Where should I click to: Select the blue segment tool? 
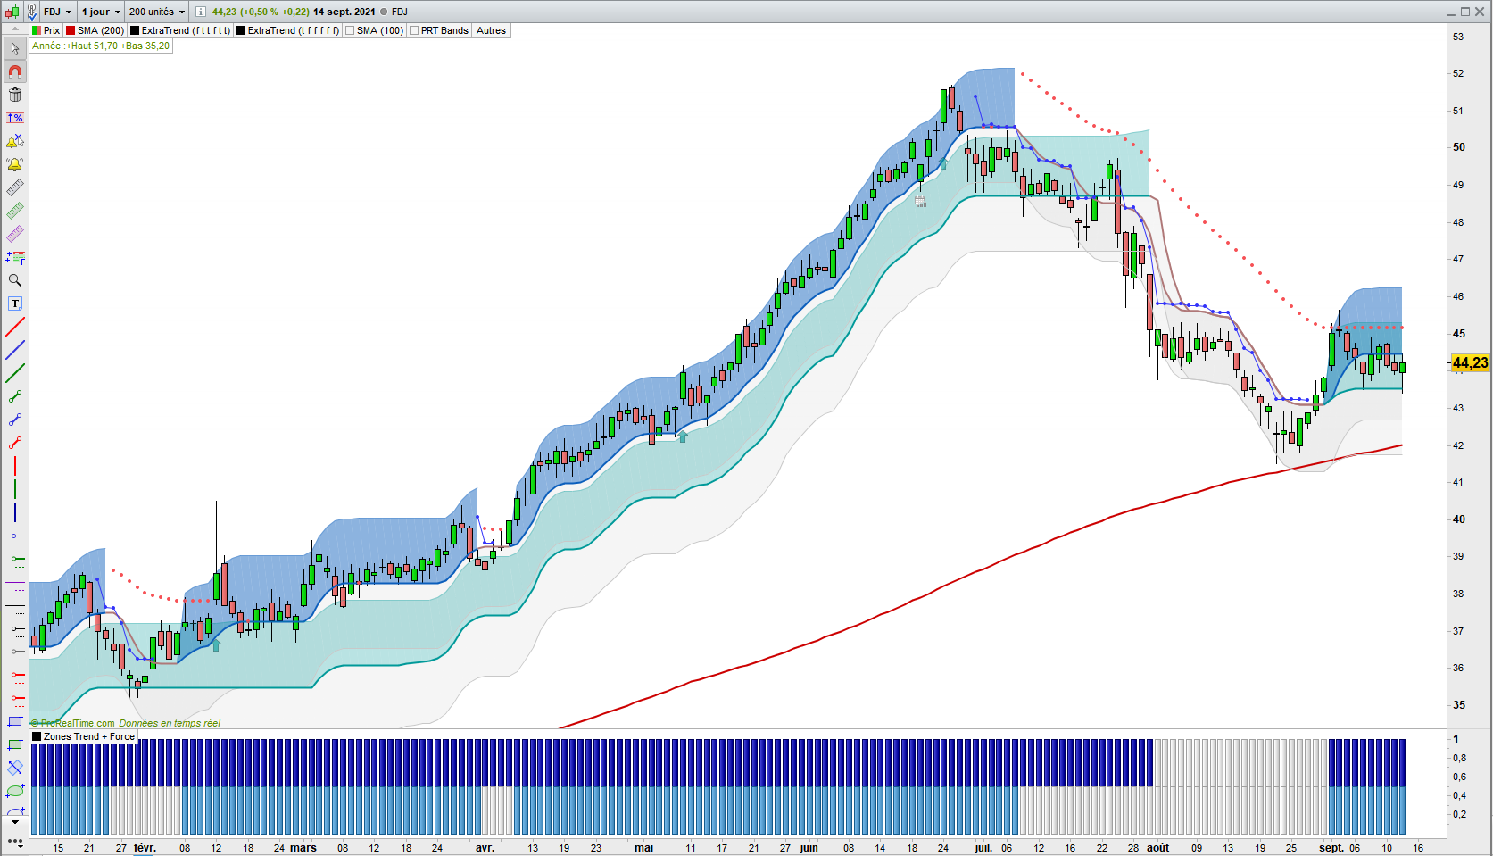coord(15,420)
